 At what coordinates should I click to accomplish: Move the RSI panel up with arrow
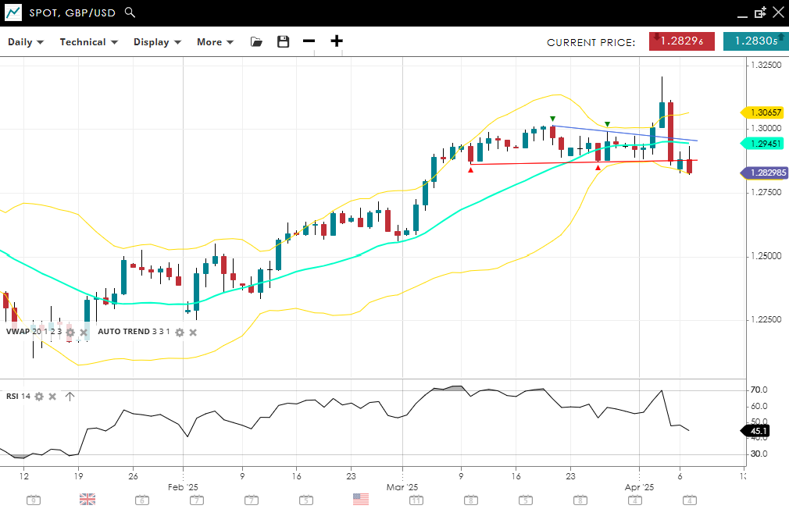pos(70,397)
